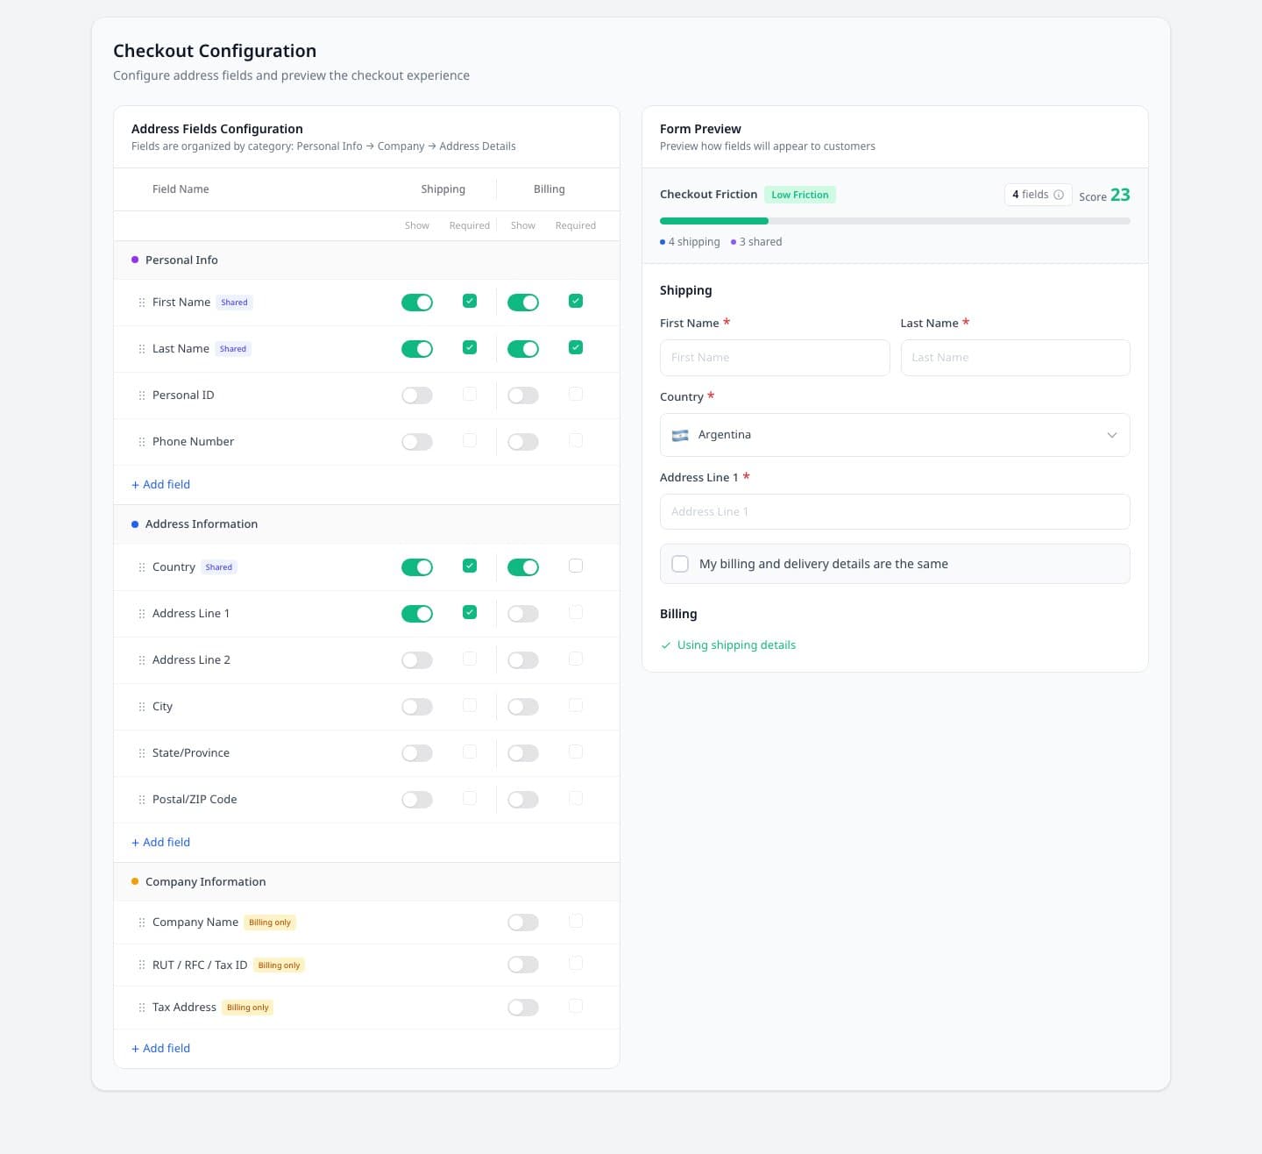Enable Company Name billing show toggle
The image size is (1262, 1154).
click(523, 922)
